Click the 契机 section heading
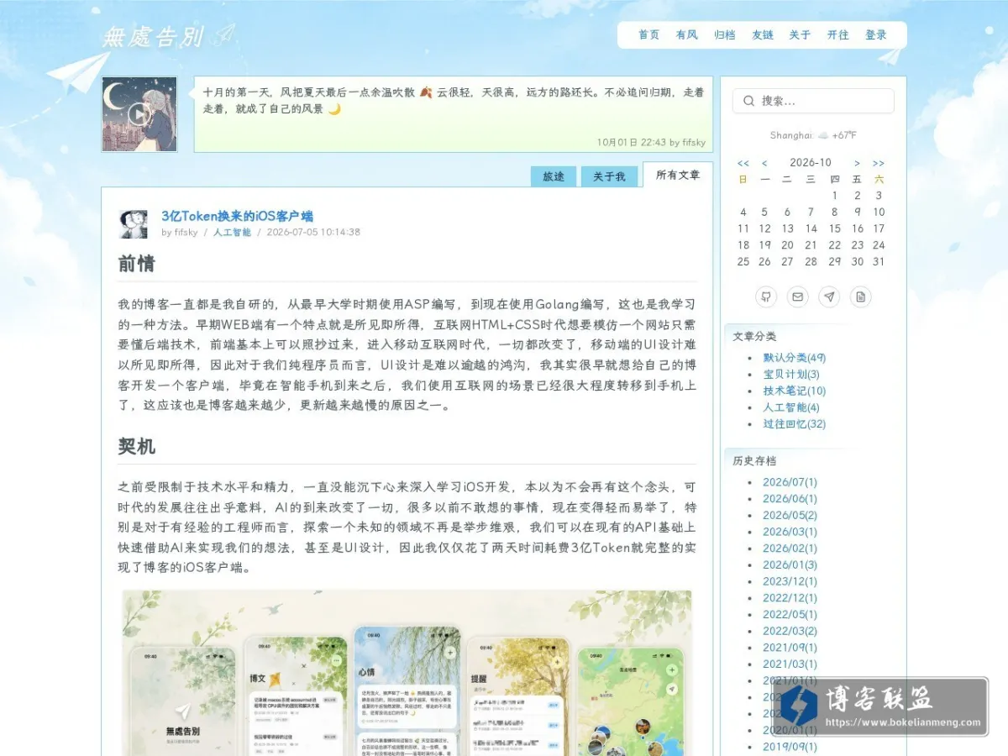This screenshot has height=756, width=1008. pyautogui.click(x=136, y=446)
